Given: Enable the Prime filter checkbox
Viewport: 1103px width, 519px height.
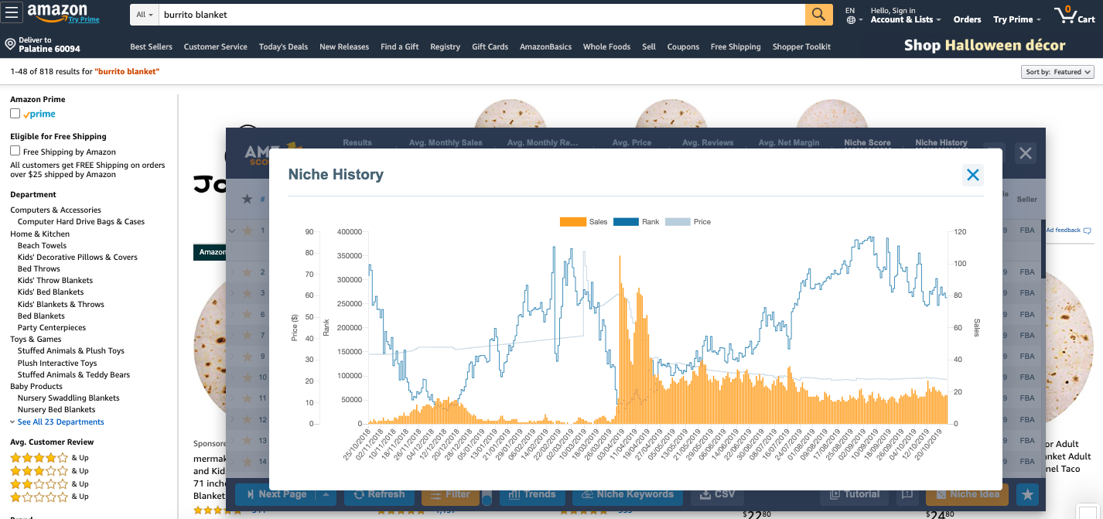Looking at the screenshot, I should pyautogui.click(x=13, y=114).
